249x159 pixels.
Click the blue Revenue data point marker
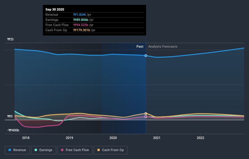146,56
